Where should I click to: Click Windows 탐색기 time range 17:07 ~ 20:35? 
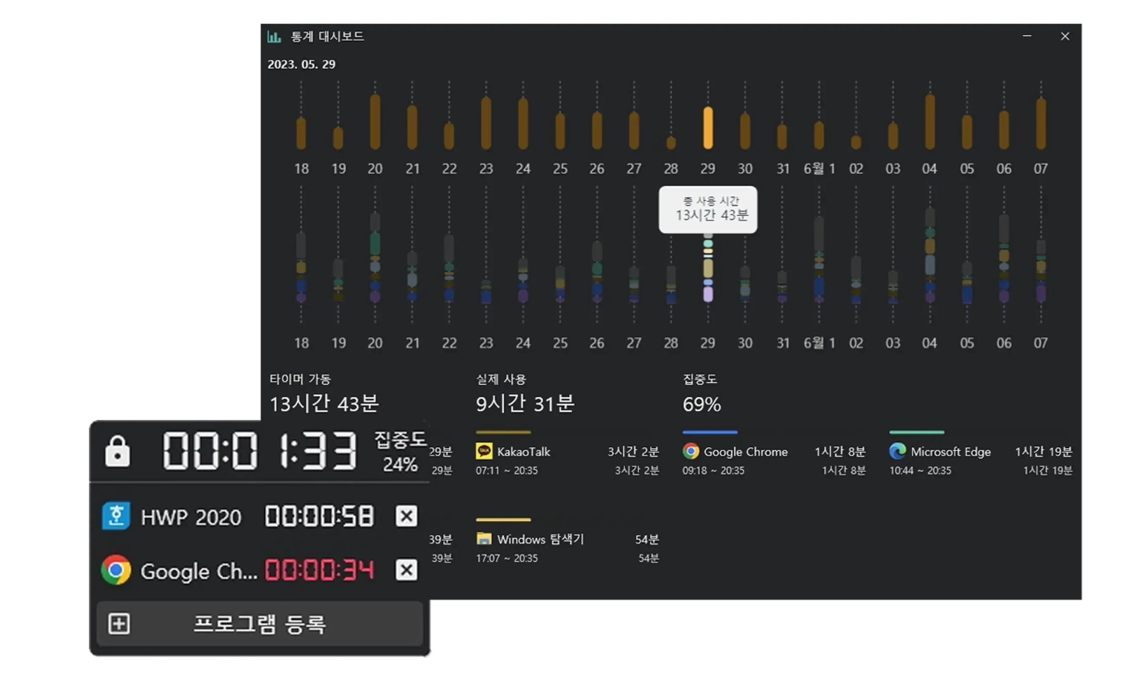click(x=507, y=558)
